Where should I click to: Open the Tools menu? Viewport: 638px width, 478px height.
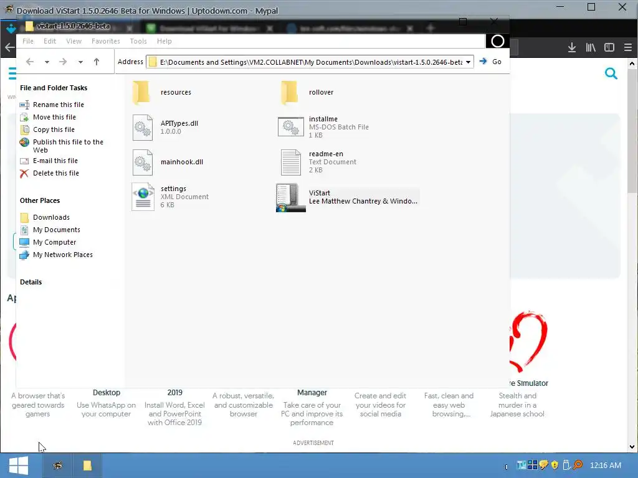point(138,41)
